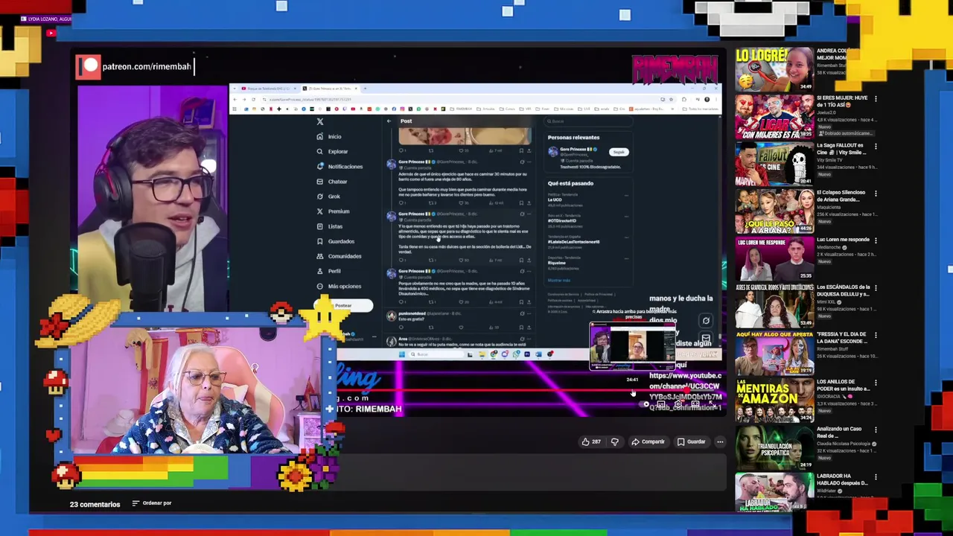The height and width of the screenshot is (536, 953).
Task: Open more actions menu beside Guardar
Action: click(x=720, y=441)
